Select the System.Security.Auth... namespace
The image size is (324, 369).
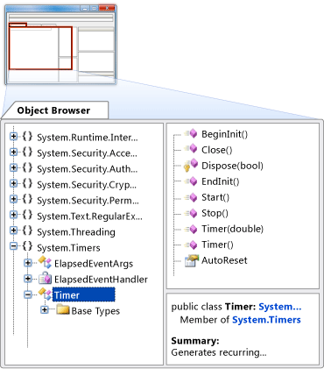click(88, 168)
